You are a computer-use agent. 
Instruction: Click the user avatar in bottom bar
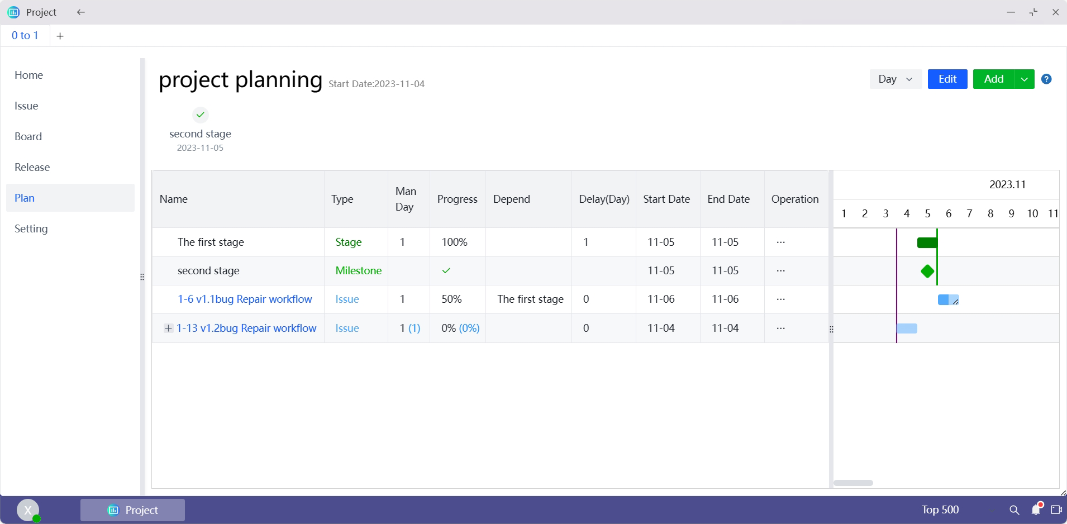coord(27,510)
